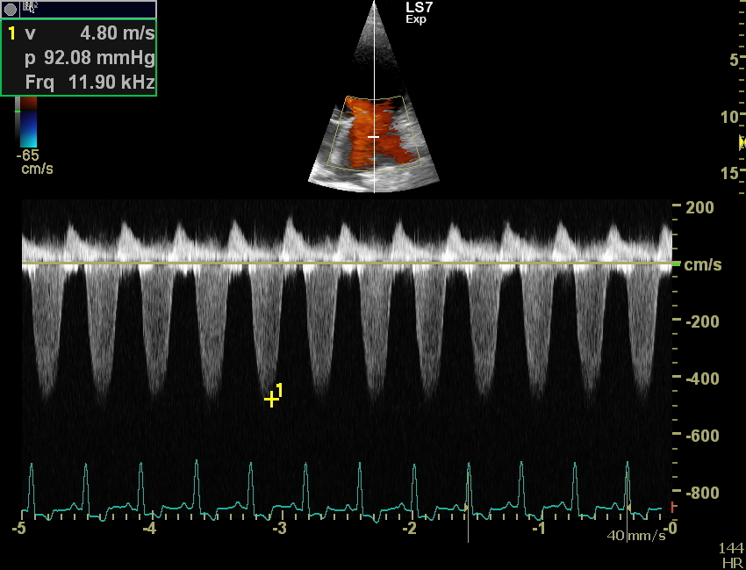The width and height of the screenshot is (746, 570).
Task: Select the yellow caliper cross marker 1
Action: (271, 400)
